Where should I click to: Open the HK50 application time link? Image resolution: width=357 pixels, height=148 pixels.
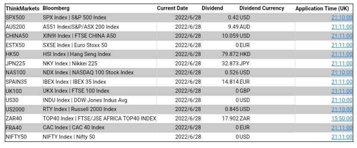[342, 54]
